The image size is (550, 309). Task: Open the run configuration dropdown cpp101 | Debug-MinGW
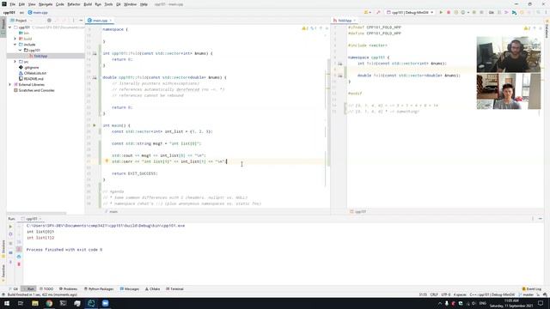click(x=410, y=12)
